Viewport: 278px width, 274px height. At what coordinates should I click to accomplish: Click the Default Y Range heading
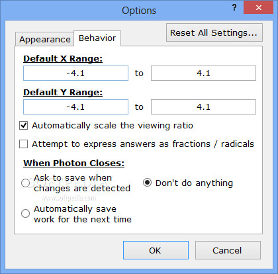pyautogui.click(x=63, y=93)
